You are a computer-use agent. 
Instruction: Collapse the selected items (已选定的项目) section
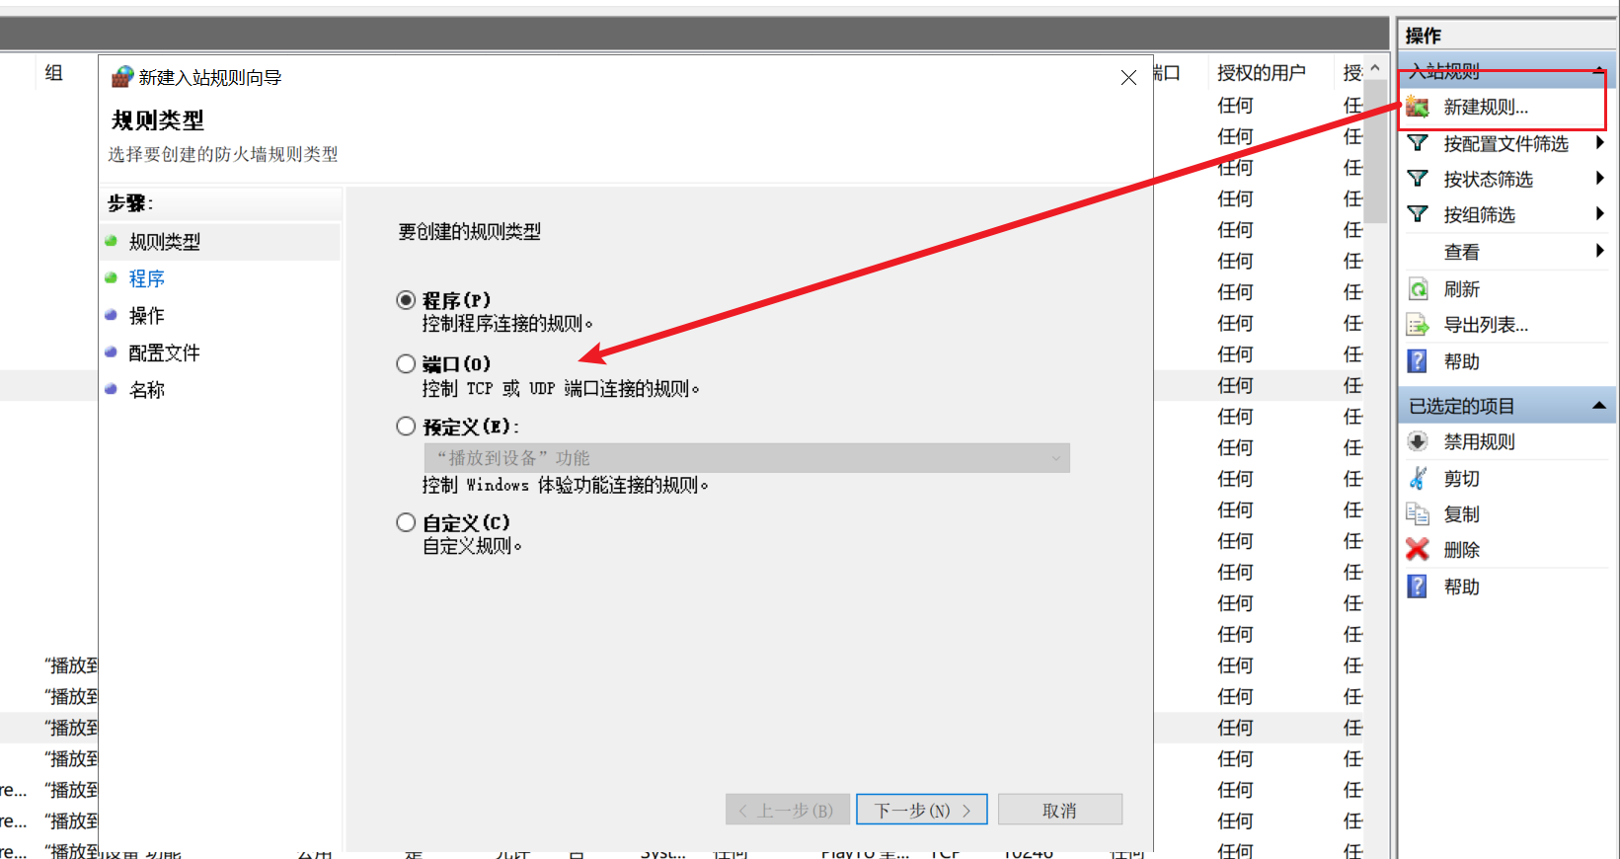coord(1598,406)
